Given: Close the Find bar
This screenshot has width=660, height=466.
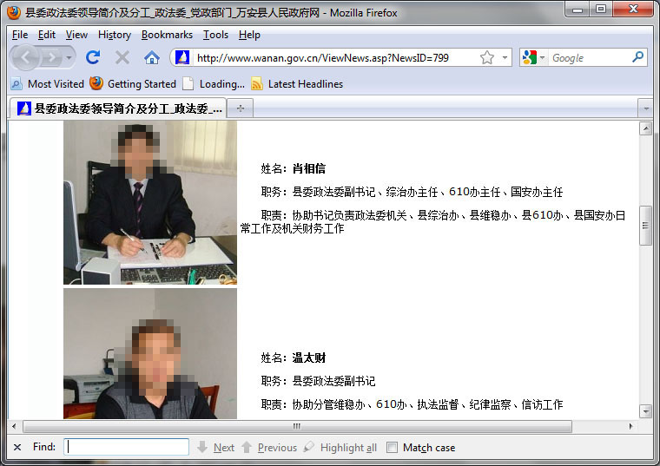Looking at the screenshot, I should [17, 447].
